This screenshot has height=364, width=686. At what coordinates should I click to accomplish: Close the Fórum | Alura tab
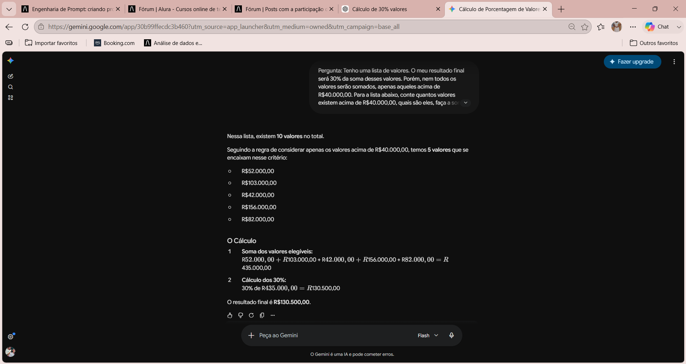point(225,9)
